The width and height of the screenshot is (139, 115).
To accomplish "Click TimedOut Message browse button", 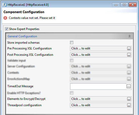I will pos(129,86).
